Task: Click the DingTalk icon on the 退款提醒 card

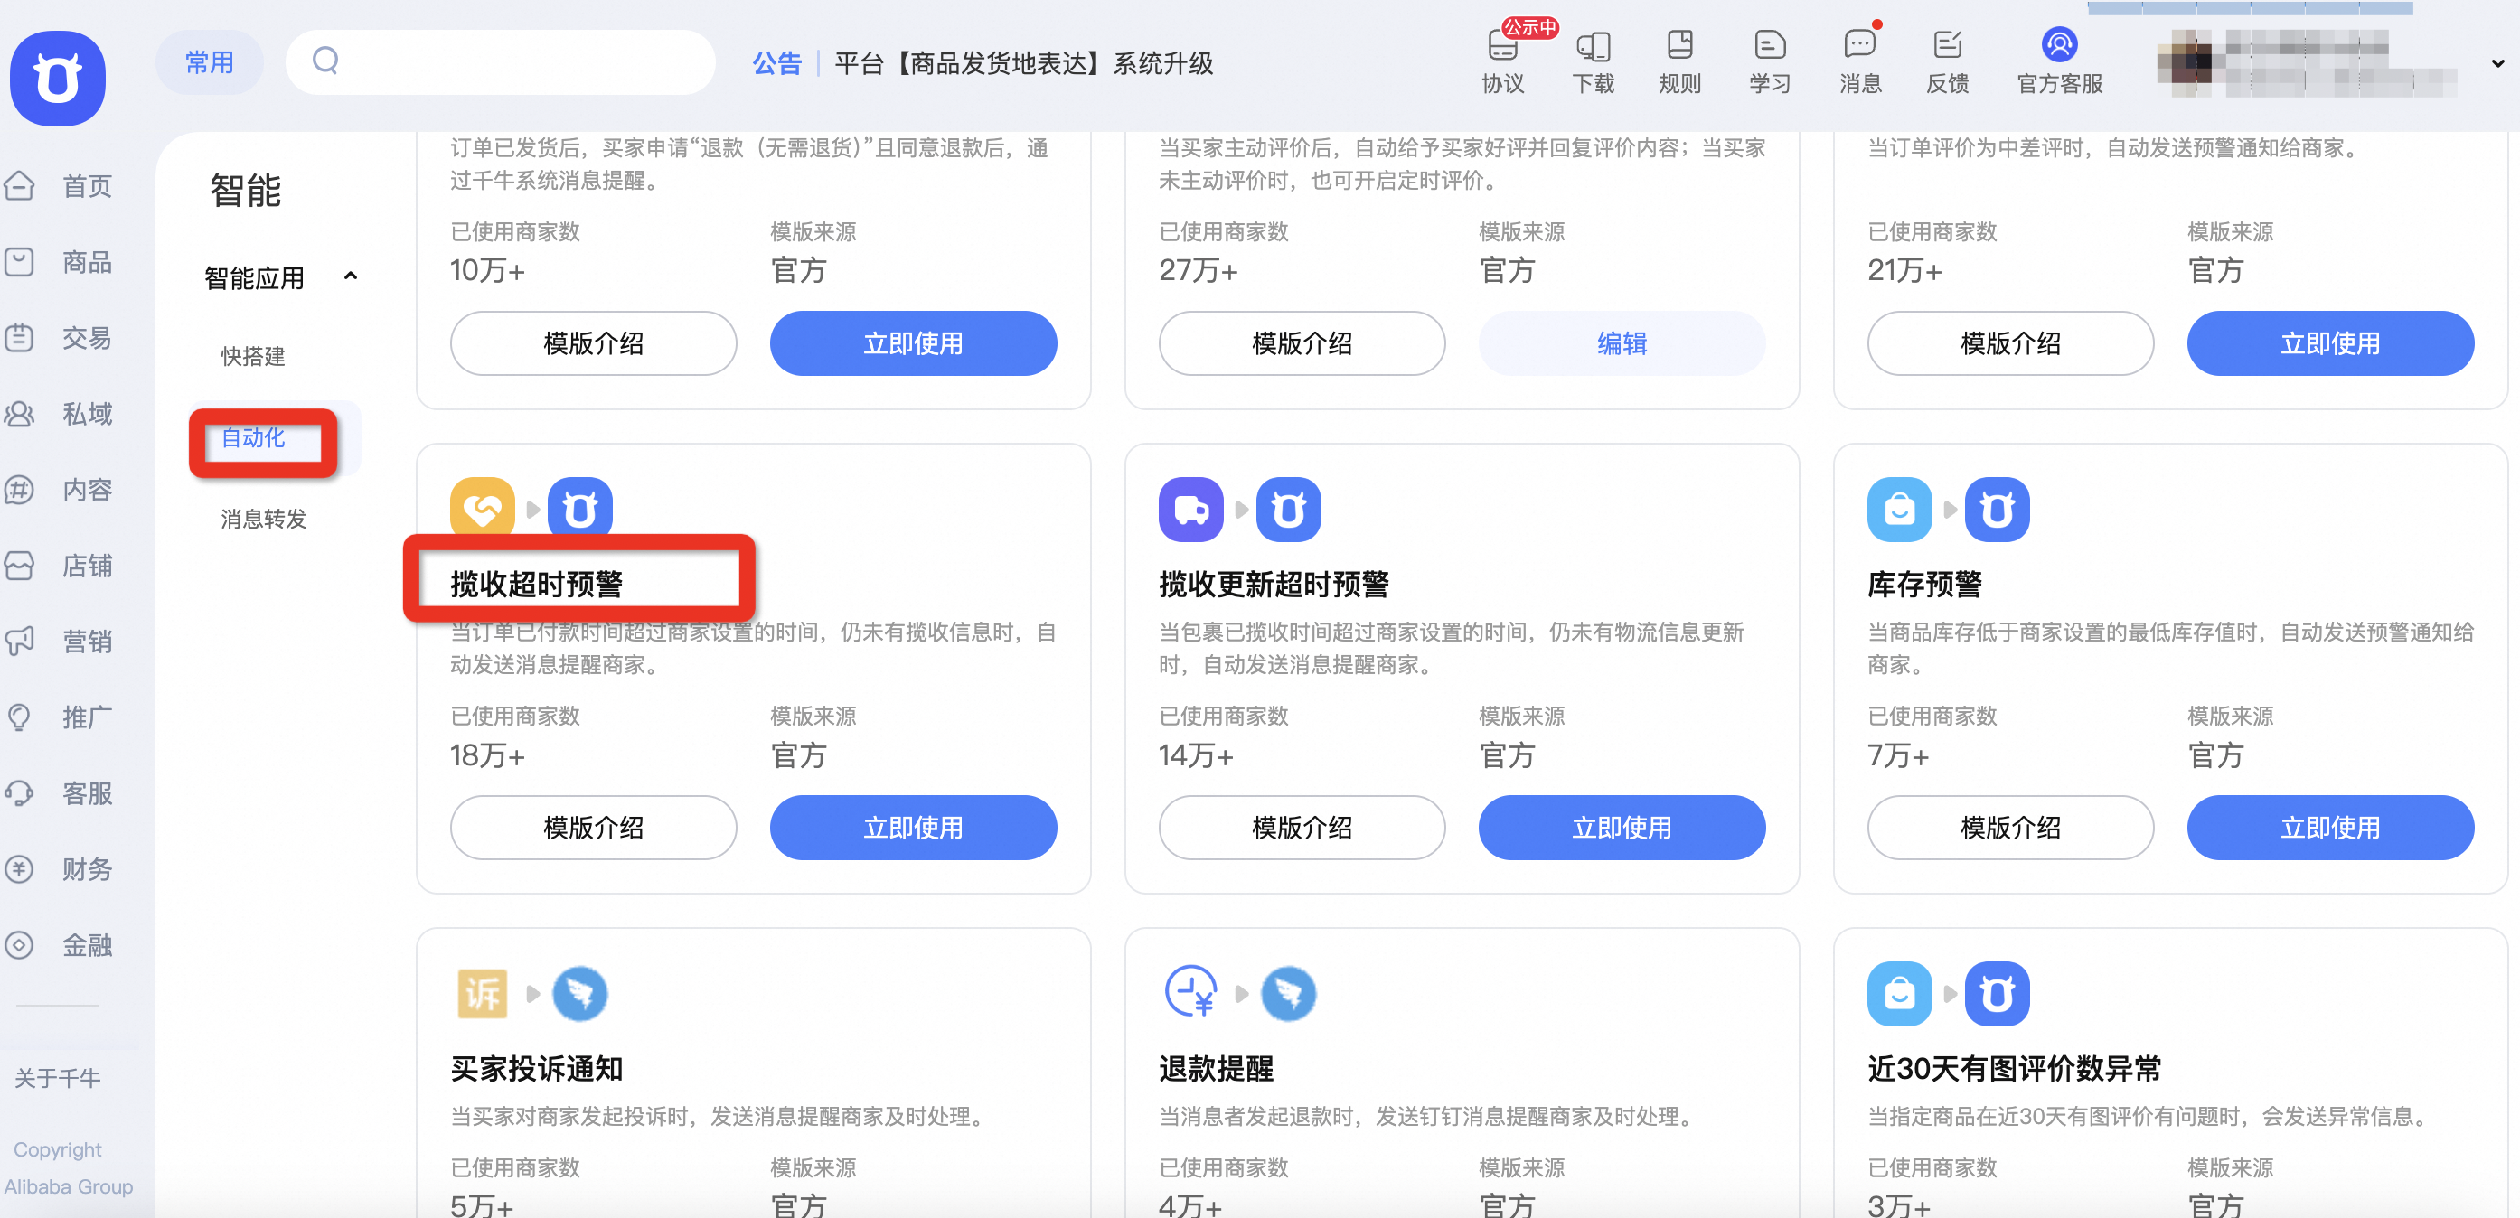Action: pyautogui.click(x=1288, y=993)
